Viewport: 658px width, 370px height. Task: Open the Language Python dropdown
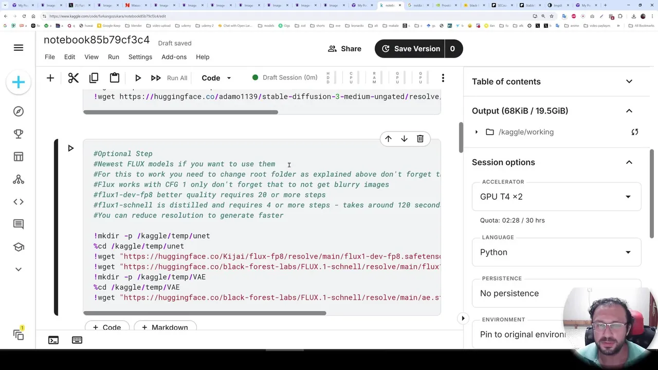[557, 252]
